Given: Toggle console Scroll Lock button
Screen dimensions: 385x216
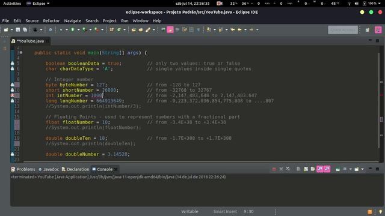Looking at the screenshot, I should pos(306,169).
